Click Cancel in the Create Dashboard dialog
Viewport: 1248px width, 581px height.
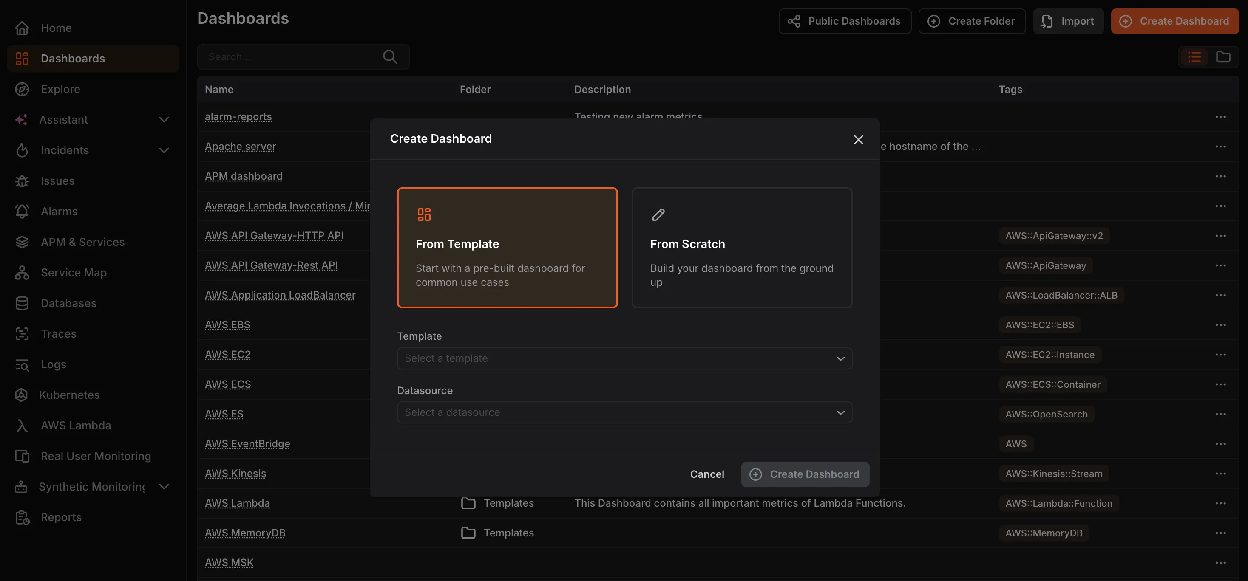pos(707,474)
